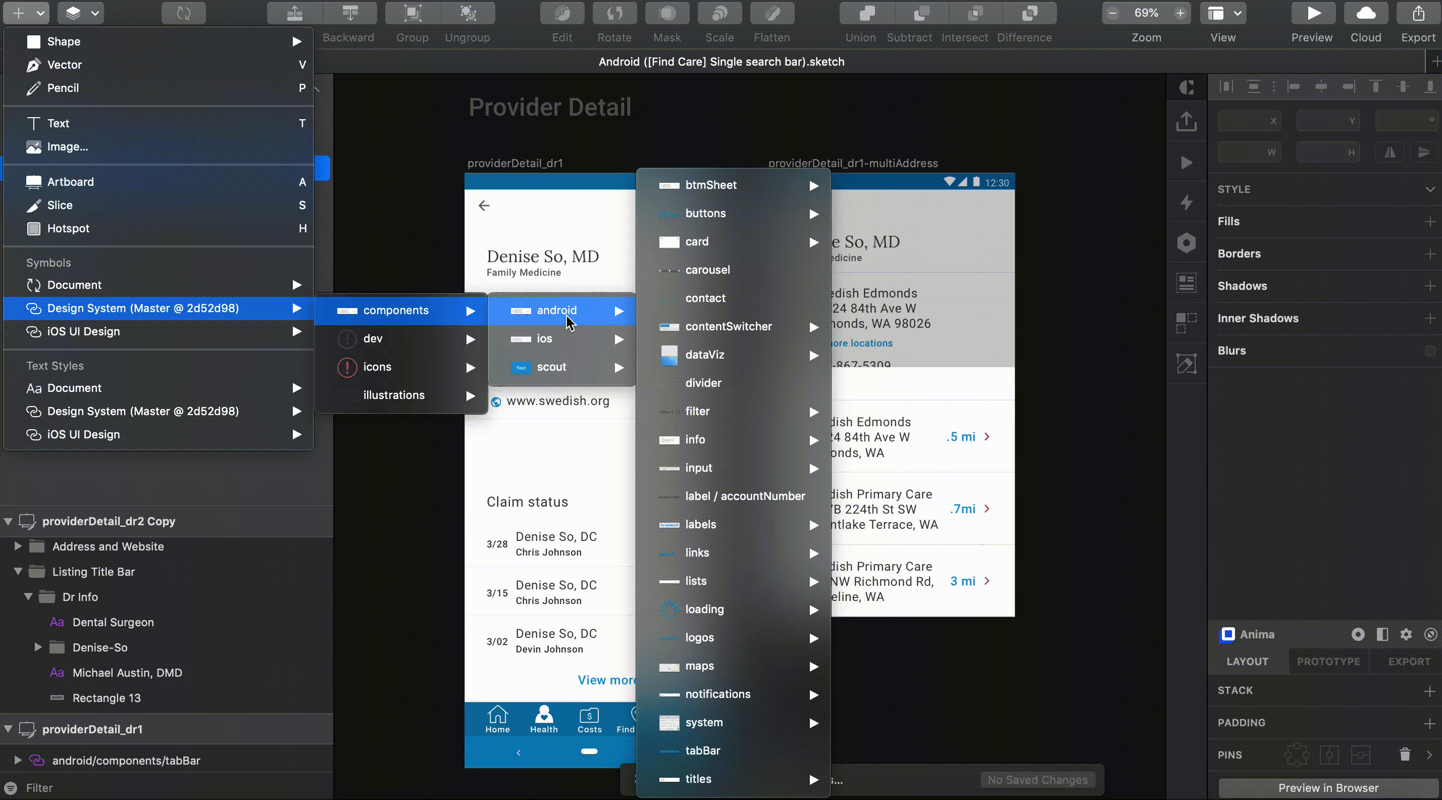Click the Preview in Browser button
Screen dimensions: 1442x800
pyautogui.click(x=1328, y=788)
